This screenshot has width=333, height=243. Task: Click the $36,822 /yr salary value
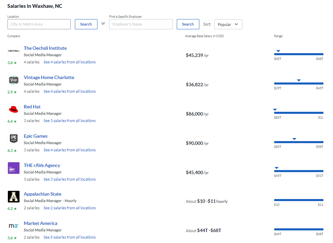197,85
